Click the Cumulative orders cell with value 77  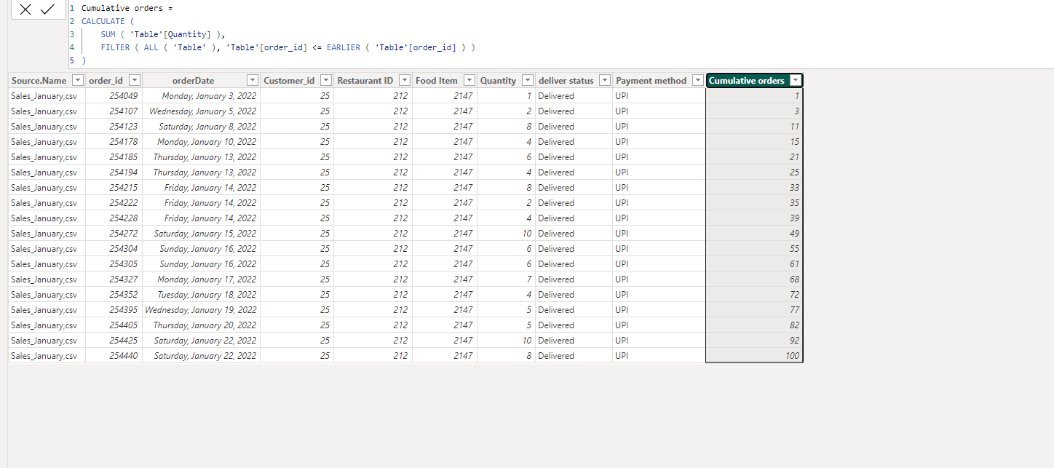(754, 310)
